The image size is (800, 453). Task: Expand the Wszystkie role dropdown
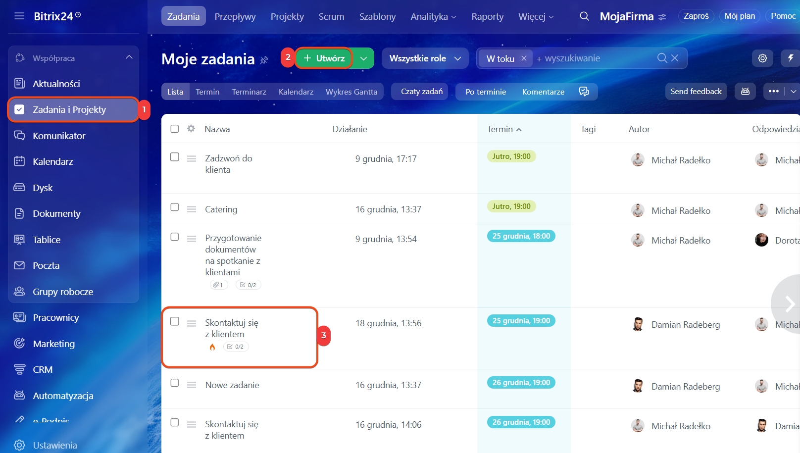tap(425, 58)
